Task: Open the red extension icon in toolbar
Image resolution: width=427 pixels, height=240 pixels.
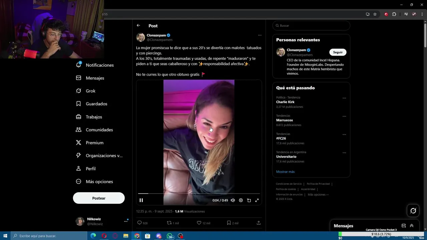Action: [x=386, y=14]
